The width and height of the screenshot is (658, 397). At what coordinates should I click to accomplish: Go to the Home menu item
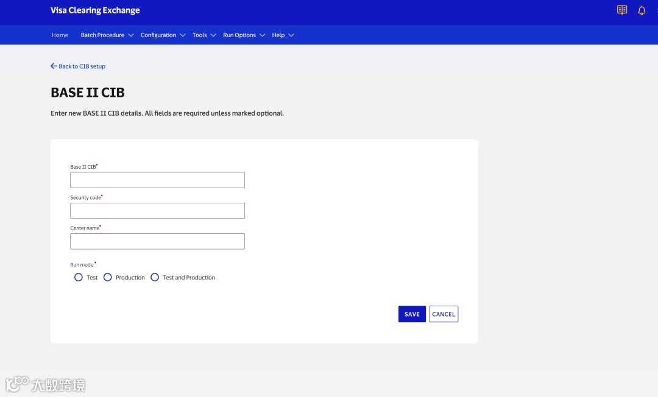[60, 35]
